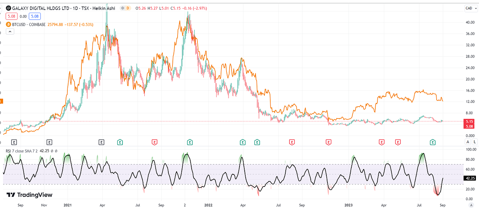Open the green earnings marker after Jul 2023
This screenshot has width=479, height=208.
click(433, 142)
